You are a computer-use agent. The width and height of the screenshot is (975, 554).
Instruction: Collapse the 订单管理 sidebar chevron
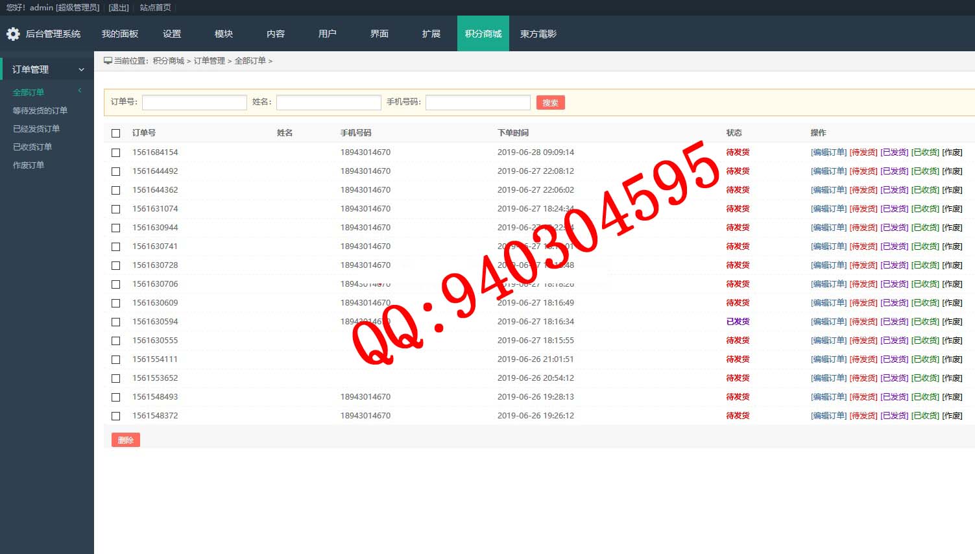tap(81, 69)
